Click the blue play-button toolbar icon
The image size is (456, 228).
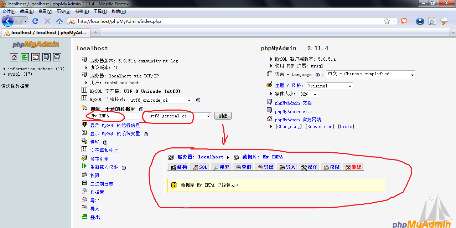[x=420, y=21]
